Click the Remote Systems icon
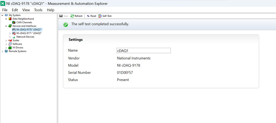Image resolution: width=276 pixels, height=123 pixels. pos(6,51)
